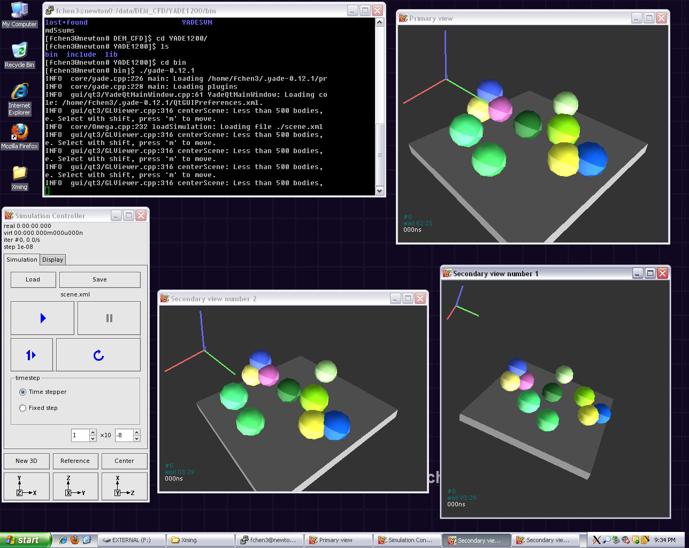Image resolution: width=689 pixels, height=548 pixels.
Task: Pause the simulation
Action: (x=109, y=318)
